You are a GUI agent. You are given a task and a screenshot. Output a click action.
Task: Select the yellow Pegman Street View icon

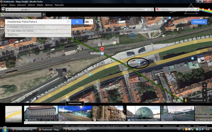(186, 100)
